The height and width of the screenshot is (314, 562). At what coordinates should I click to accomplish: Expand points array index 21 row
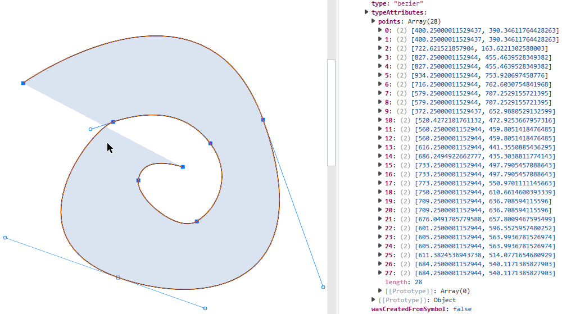click(380, 219)
